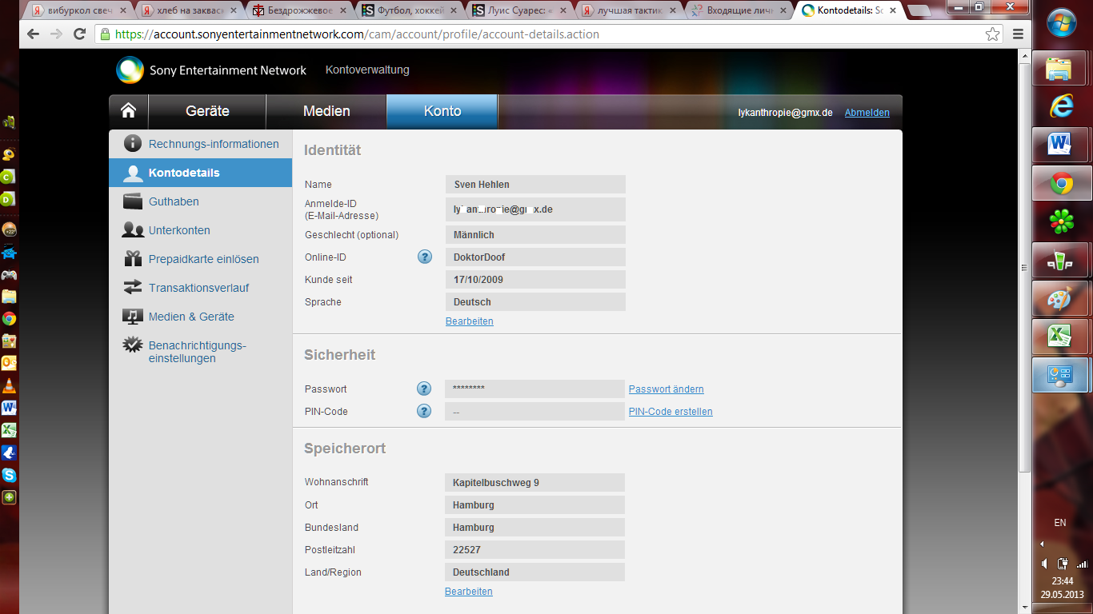Click Kontoverwaltung header text
Screen dimensions: 1093x614
point(367,70)
